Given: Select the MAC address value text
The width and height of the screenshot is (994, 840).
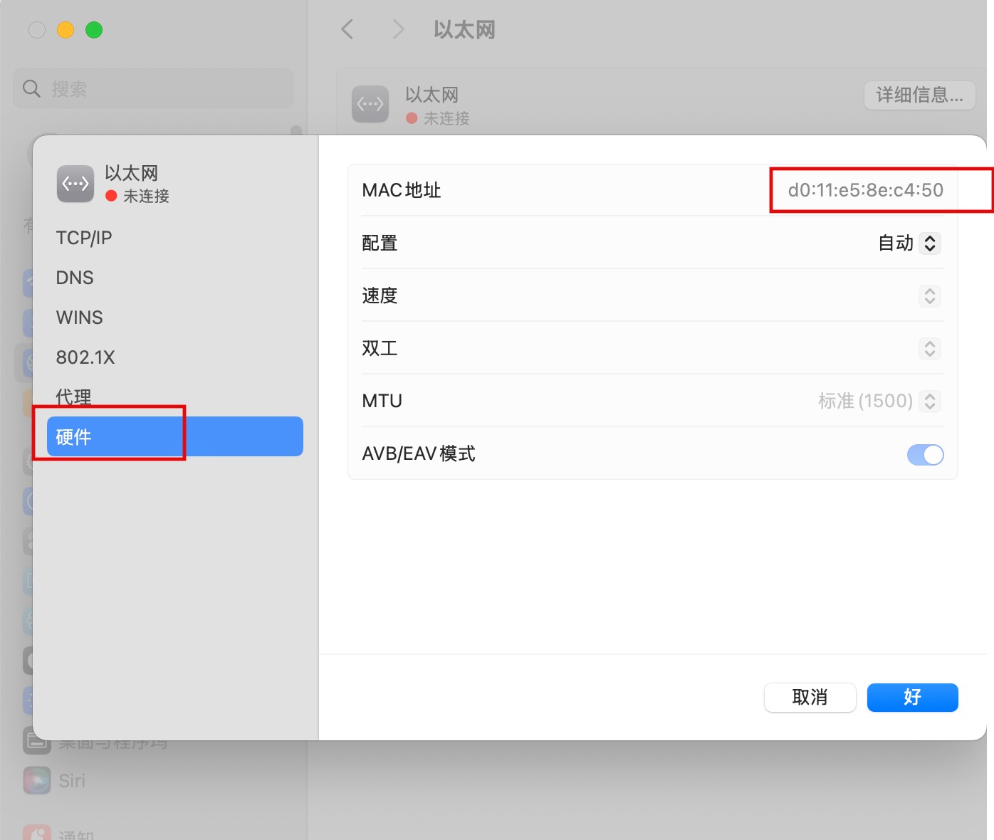Looking at the screenshot, I should [x=865, y=190].
